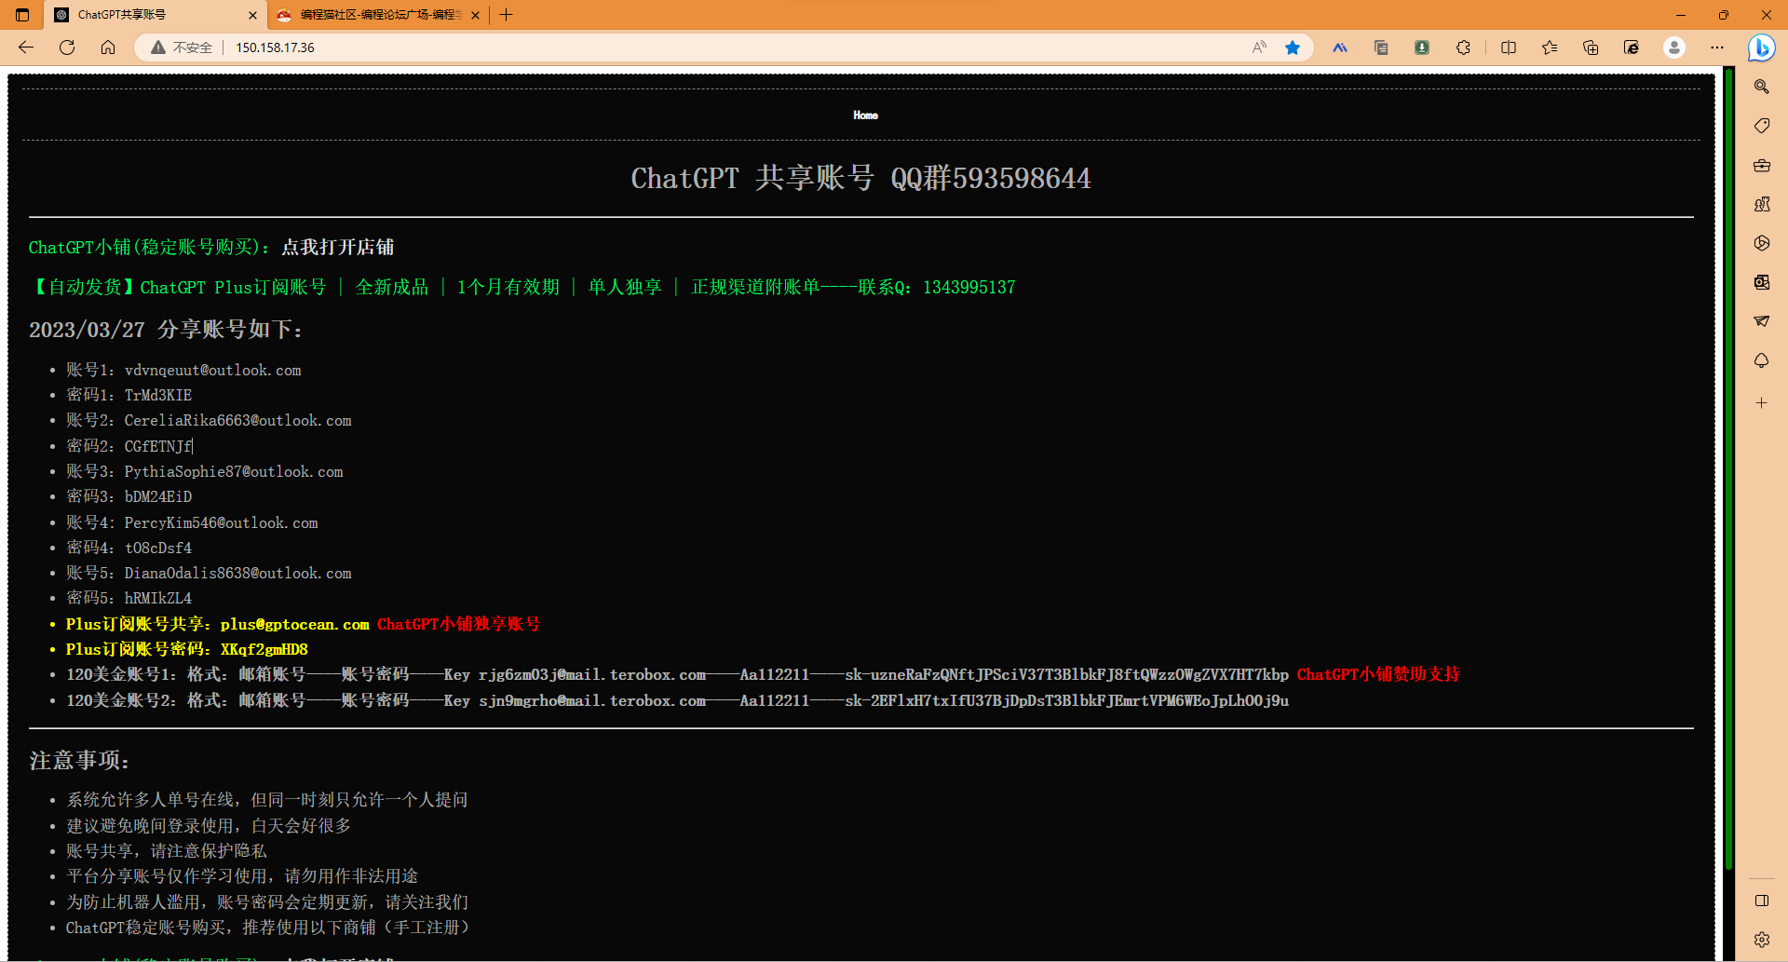The width and height of the screenshot is (1788, 962).
Task: Open the settings and more menu
Action: coord(1717,47)
